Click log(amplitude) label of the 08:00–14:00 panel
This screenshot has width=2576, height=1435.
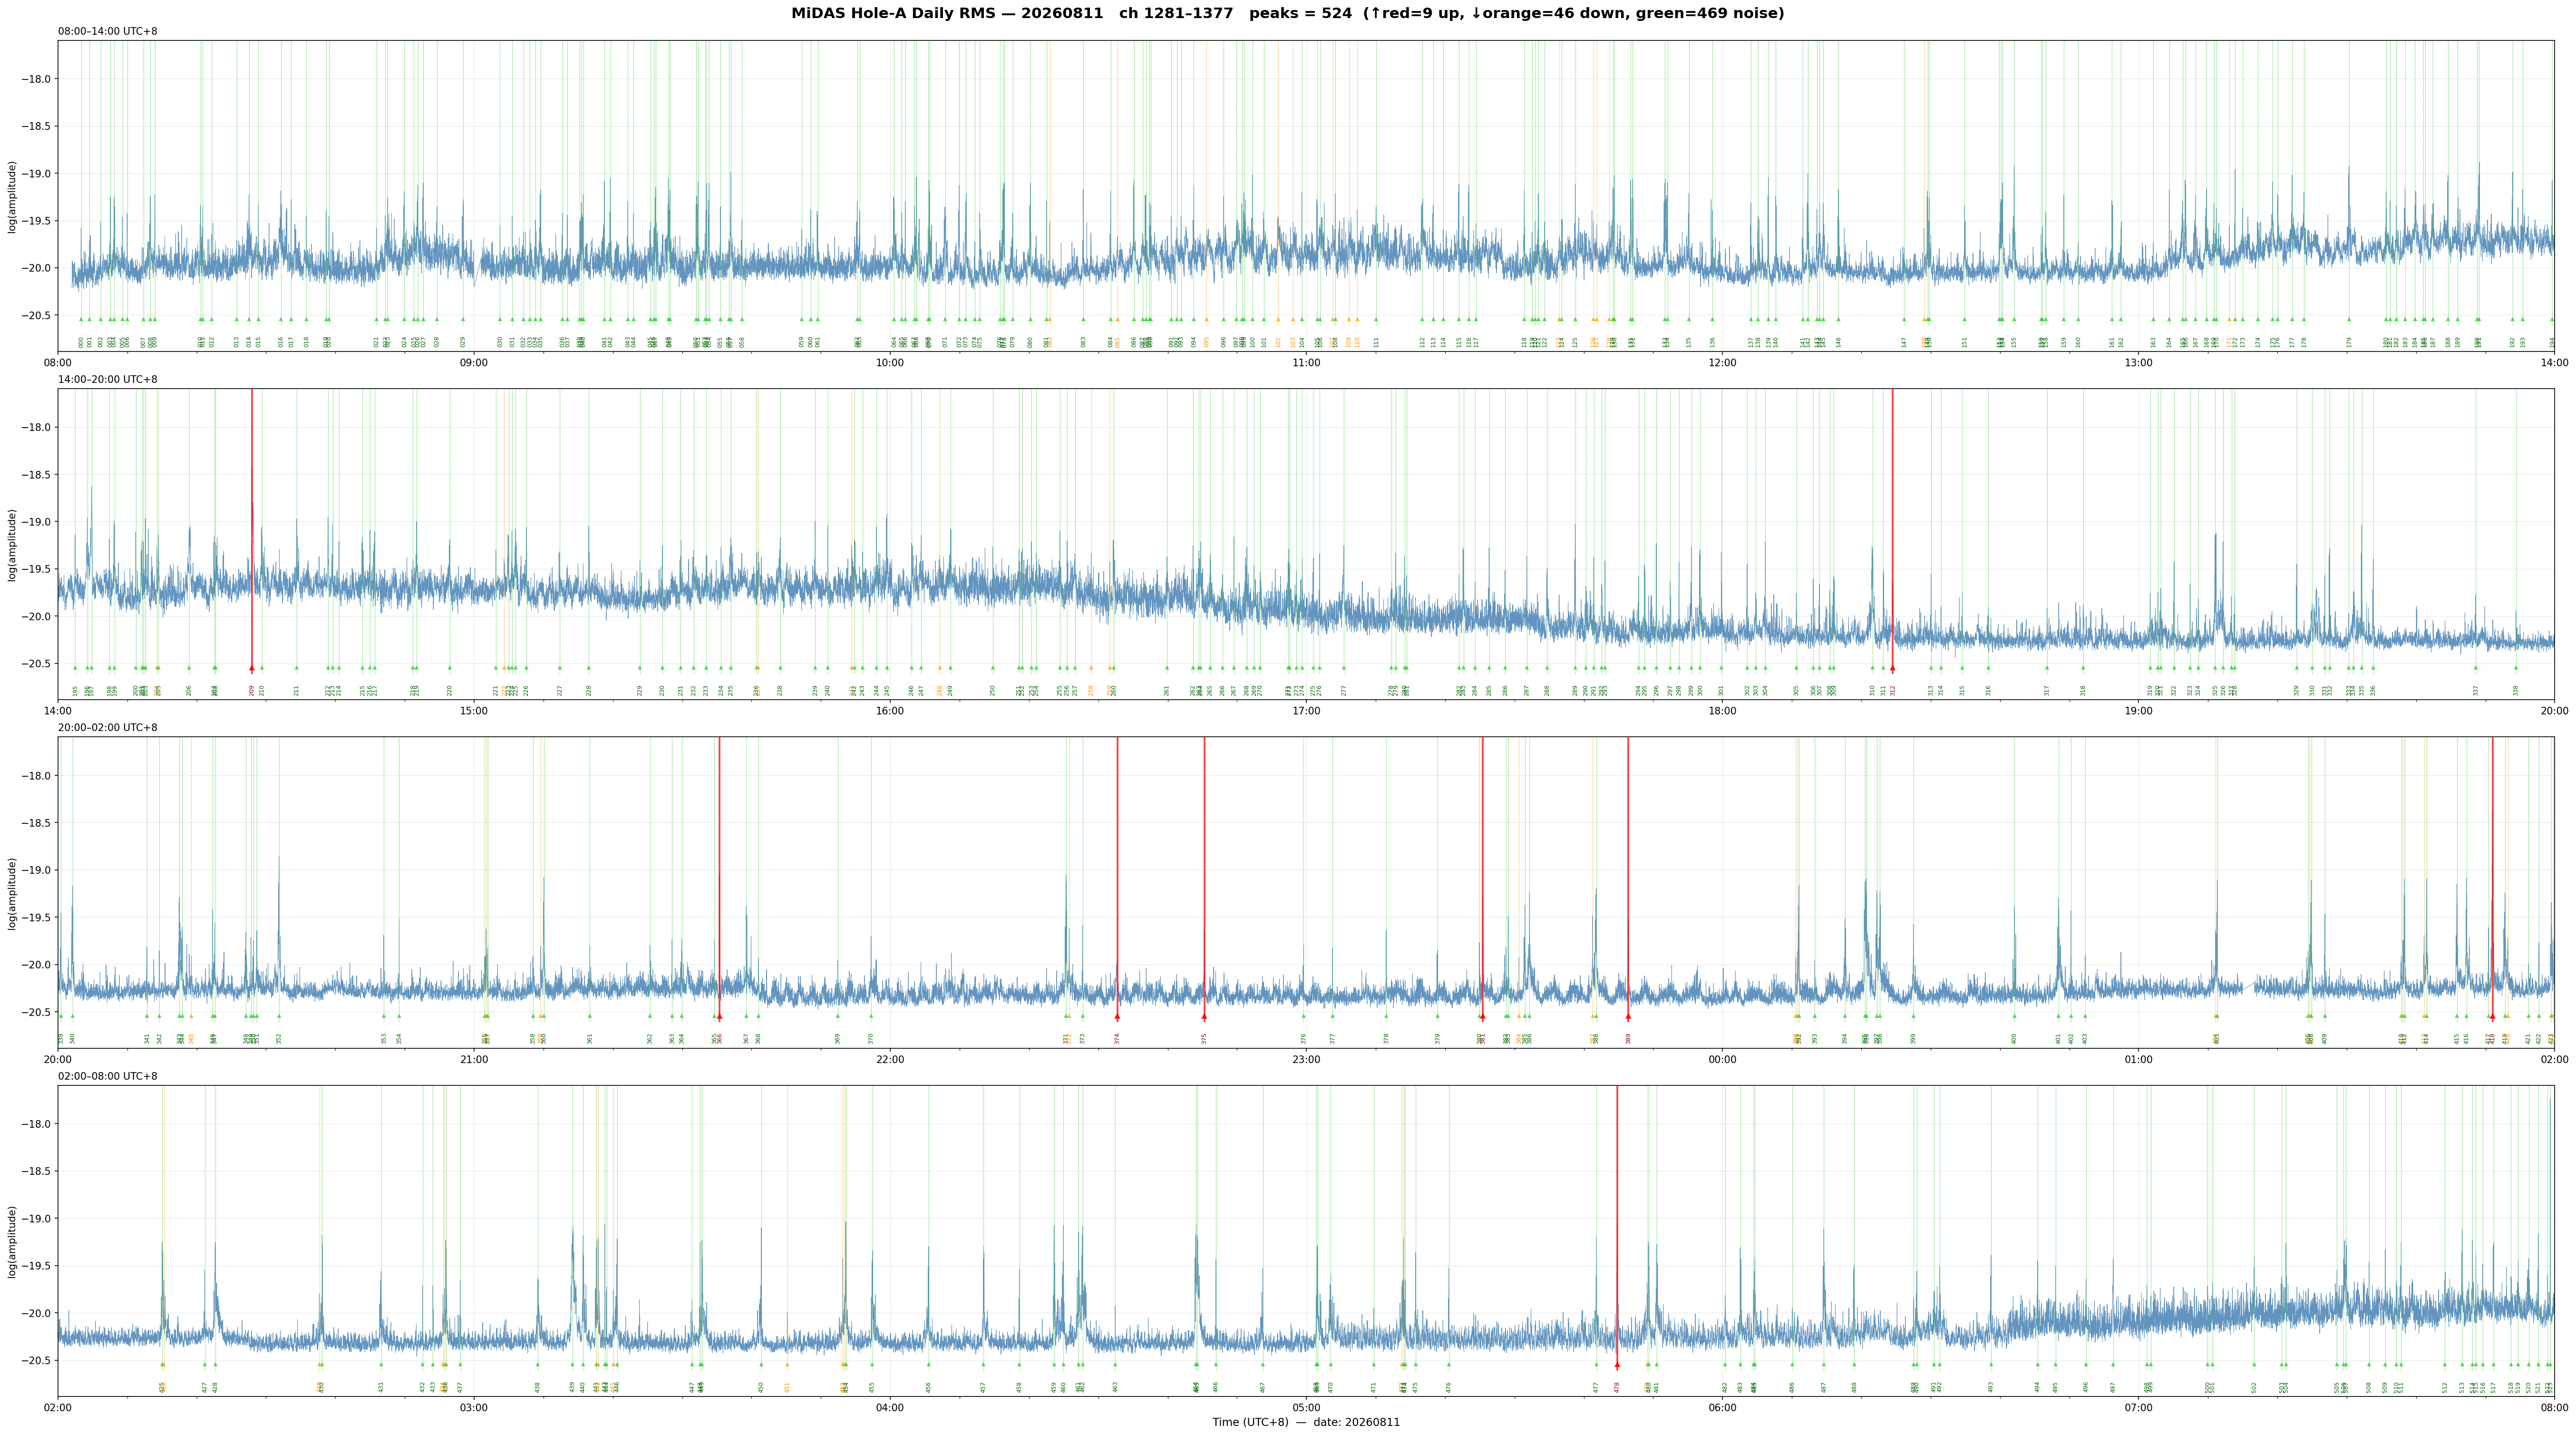click(x=12, y=197)
